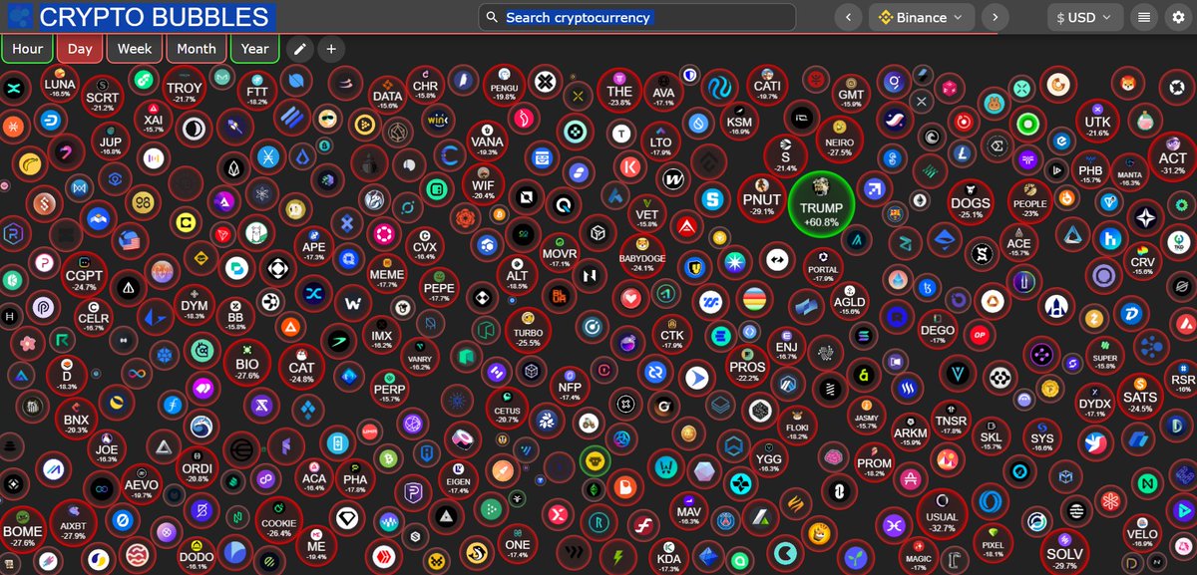This screenshot has height=575, width=1197.
Task: Select the FLOKI bubble
Action: tap(797, 425)
